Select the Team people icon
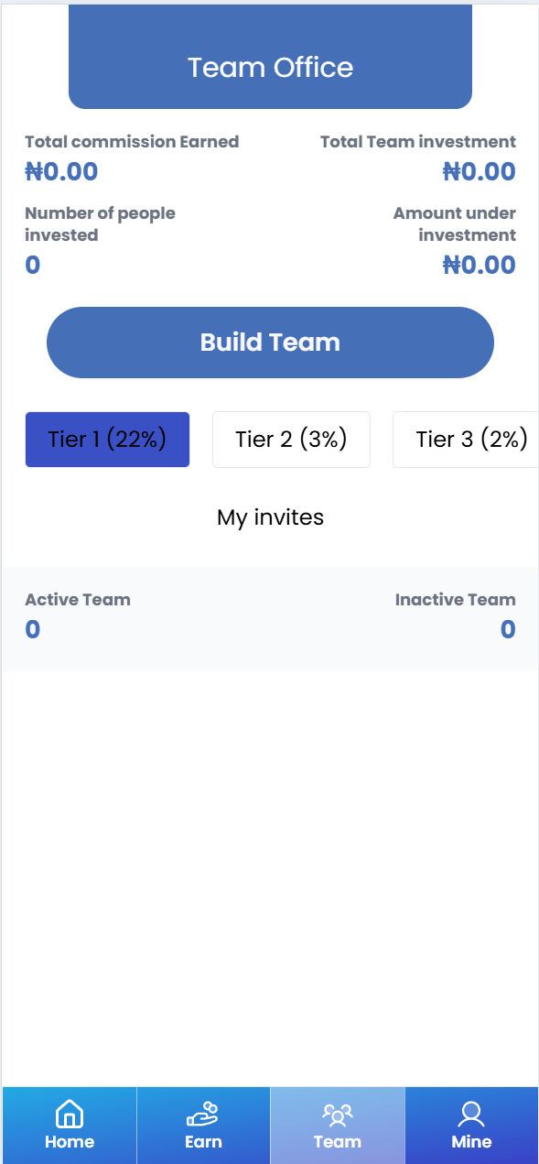The height and width of the screenshot is (1164, 539). [337, 1115]
